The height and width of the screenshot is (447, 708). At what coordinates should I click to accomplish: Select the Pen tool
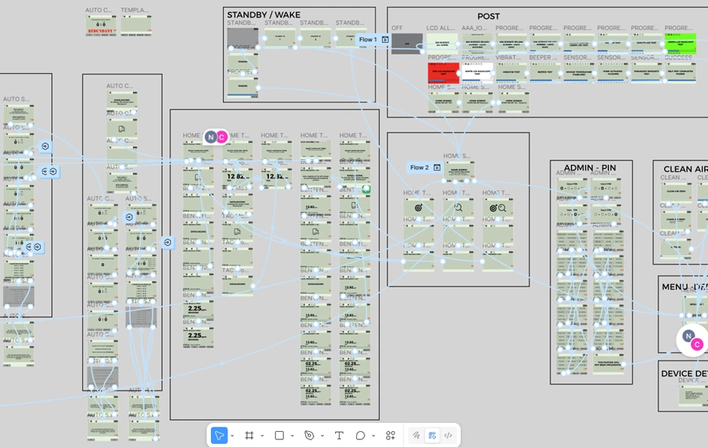coord(310,435)
